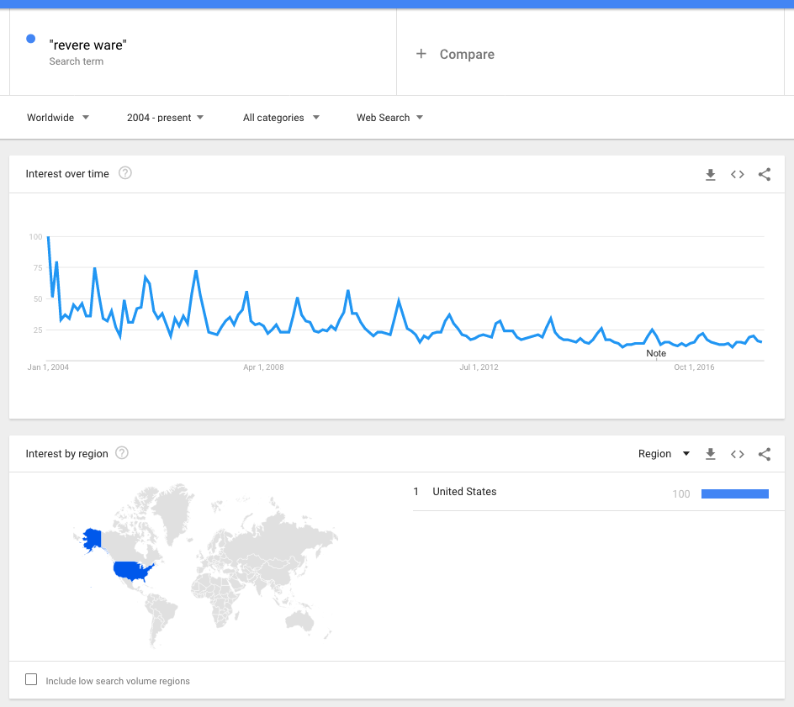Screen dimensions: 794x707
Task: Open embed code for Interest by region
Action: coord(738,454)
